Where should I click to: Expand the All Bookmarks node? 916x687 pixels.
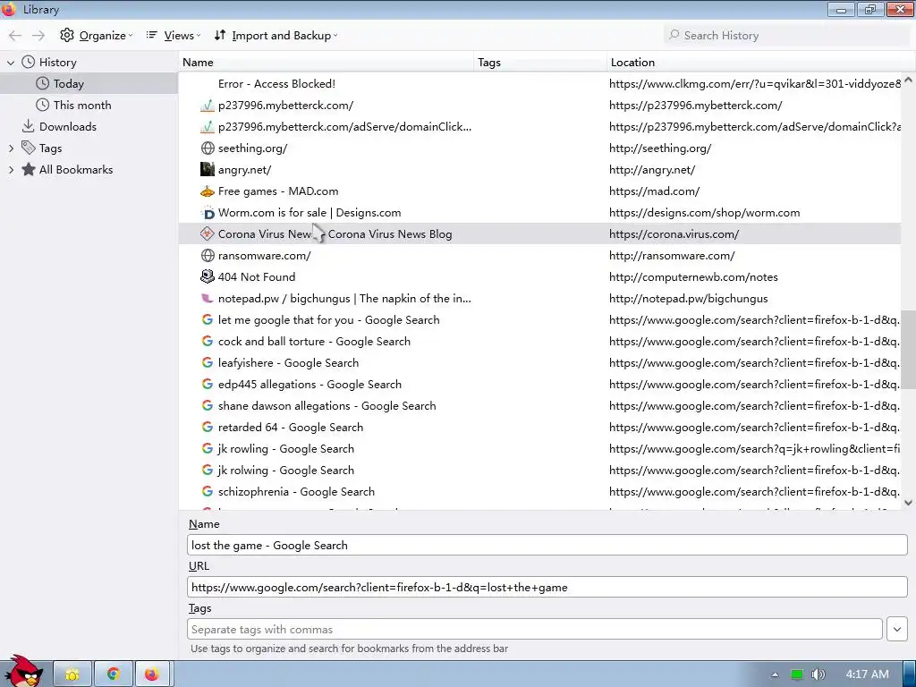11,170
